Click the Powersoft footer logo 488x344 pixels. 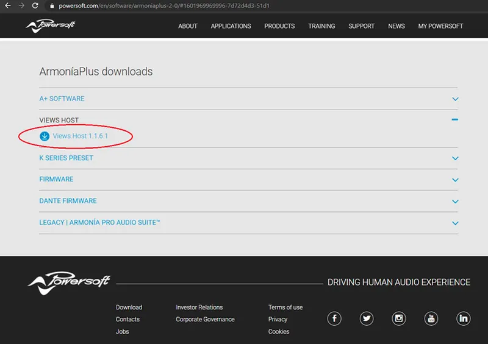click(x=69, y=283)
